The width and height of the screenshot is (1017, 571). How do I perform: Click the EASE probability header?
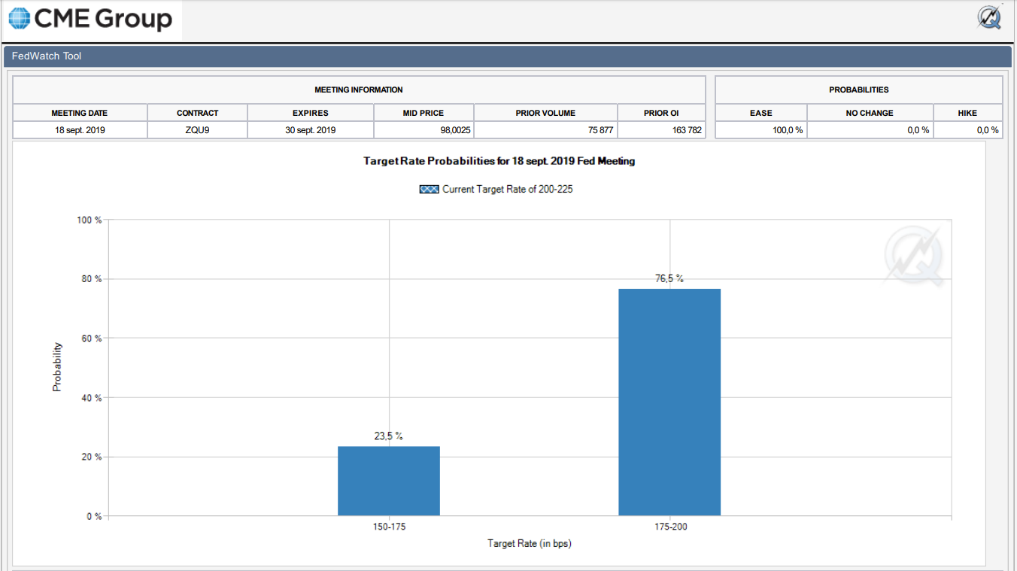pyautogui.click(x=760, y=113)
